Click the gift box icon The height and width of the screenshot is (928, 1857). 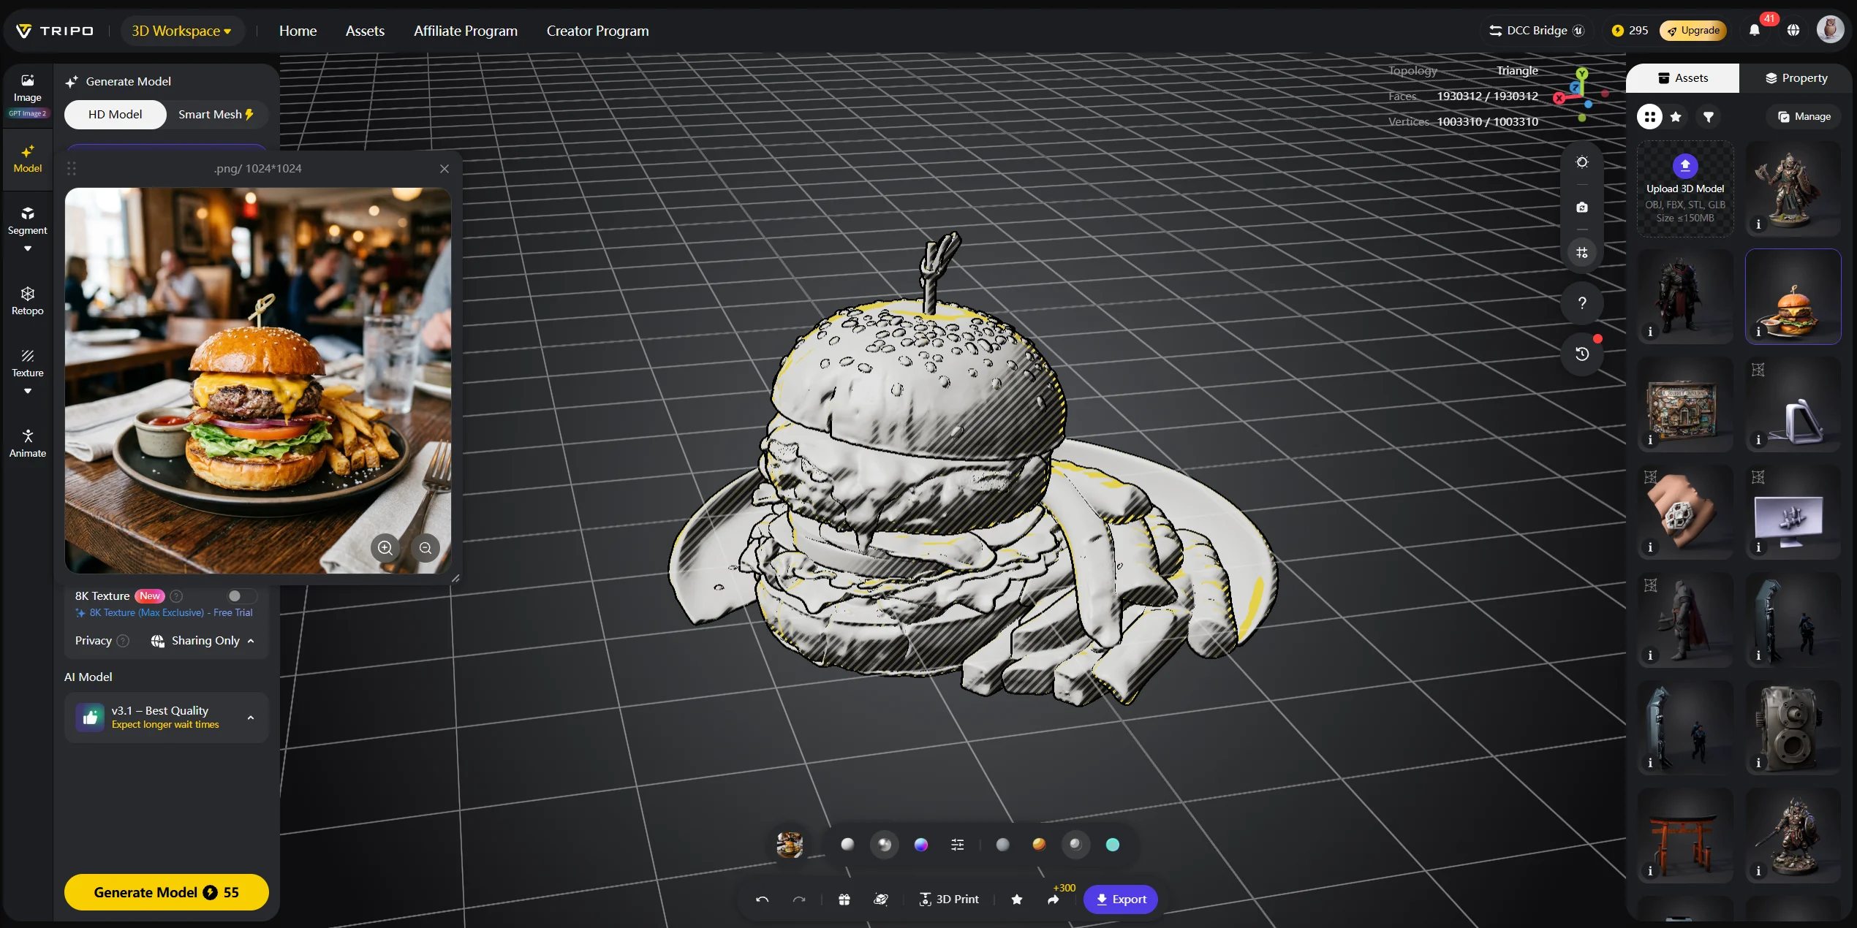[x=844, y=900]
